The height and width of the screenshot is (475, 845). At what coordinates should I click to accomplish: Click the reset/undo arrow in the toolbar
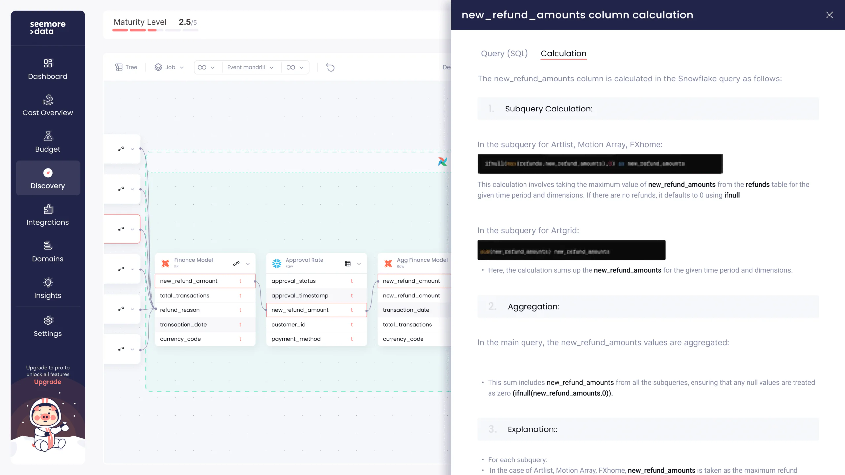tap(330, 67)
